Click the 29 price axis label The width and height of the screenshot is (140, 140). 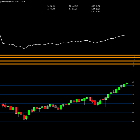point(133,112)
